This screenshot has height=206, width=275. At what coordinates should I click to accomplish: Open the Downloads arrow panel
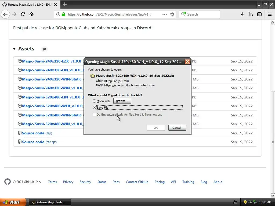pos(242,14)
